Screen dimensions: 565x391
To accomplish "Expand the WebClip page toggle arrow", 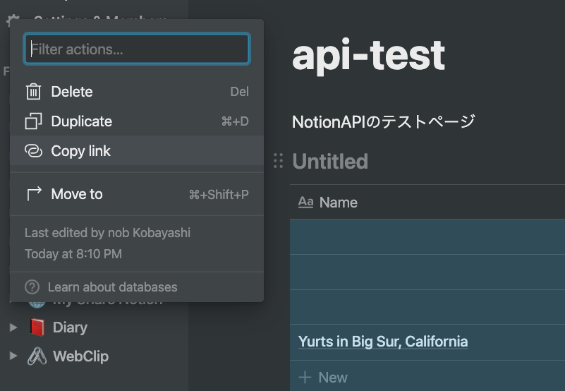I will 13,356.
